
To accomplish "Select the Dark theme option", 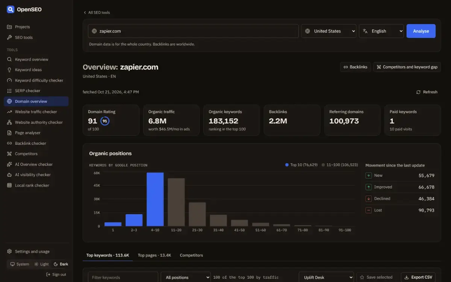I will 61,264.
